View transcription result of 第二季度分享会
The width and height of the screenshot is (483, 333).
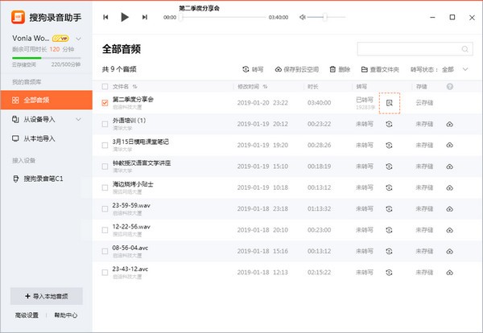point(389,102)
